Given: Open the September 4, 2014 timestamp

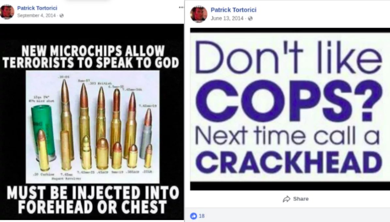Looking at the screenshot, I should click(x=36, y=16).
